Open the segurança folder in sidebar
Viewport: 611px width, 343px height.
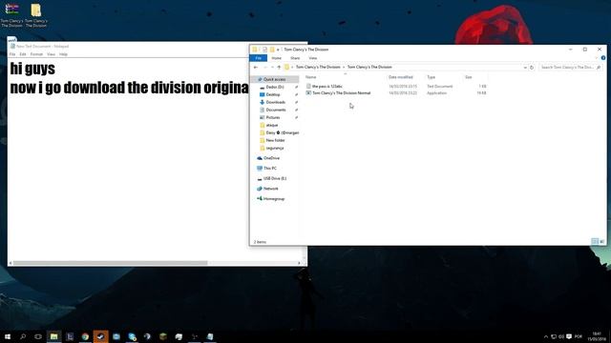[x=274, y=149]
